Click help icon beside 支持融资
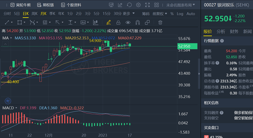This screenshot has width=253, height=138. pos(221,113)
